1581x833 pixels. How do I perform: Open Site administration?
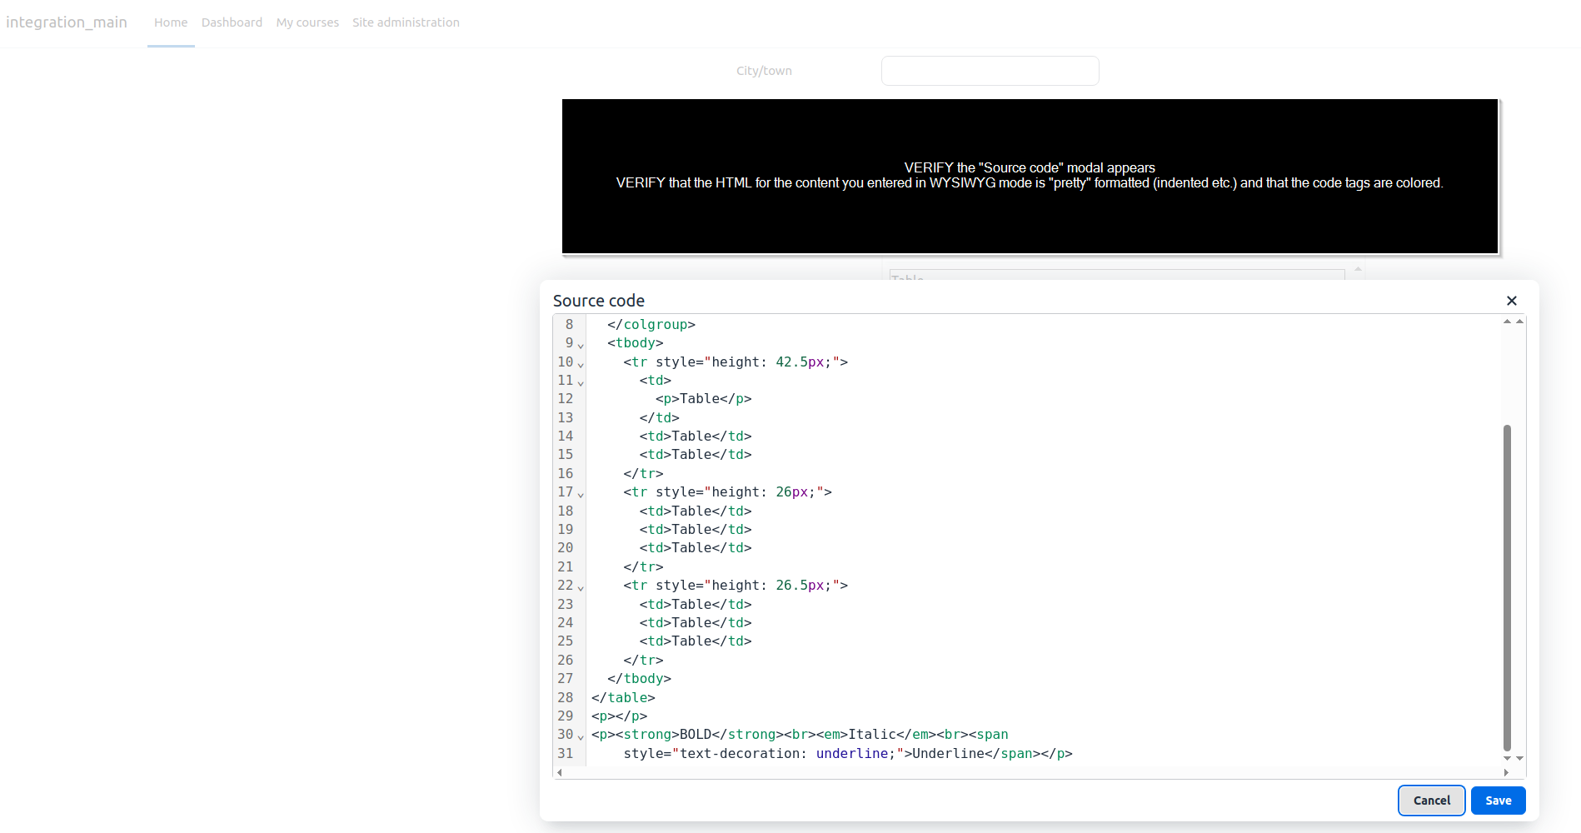coord(406,22)
